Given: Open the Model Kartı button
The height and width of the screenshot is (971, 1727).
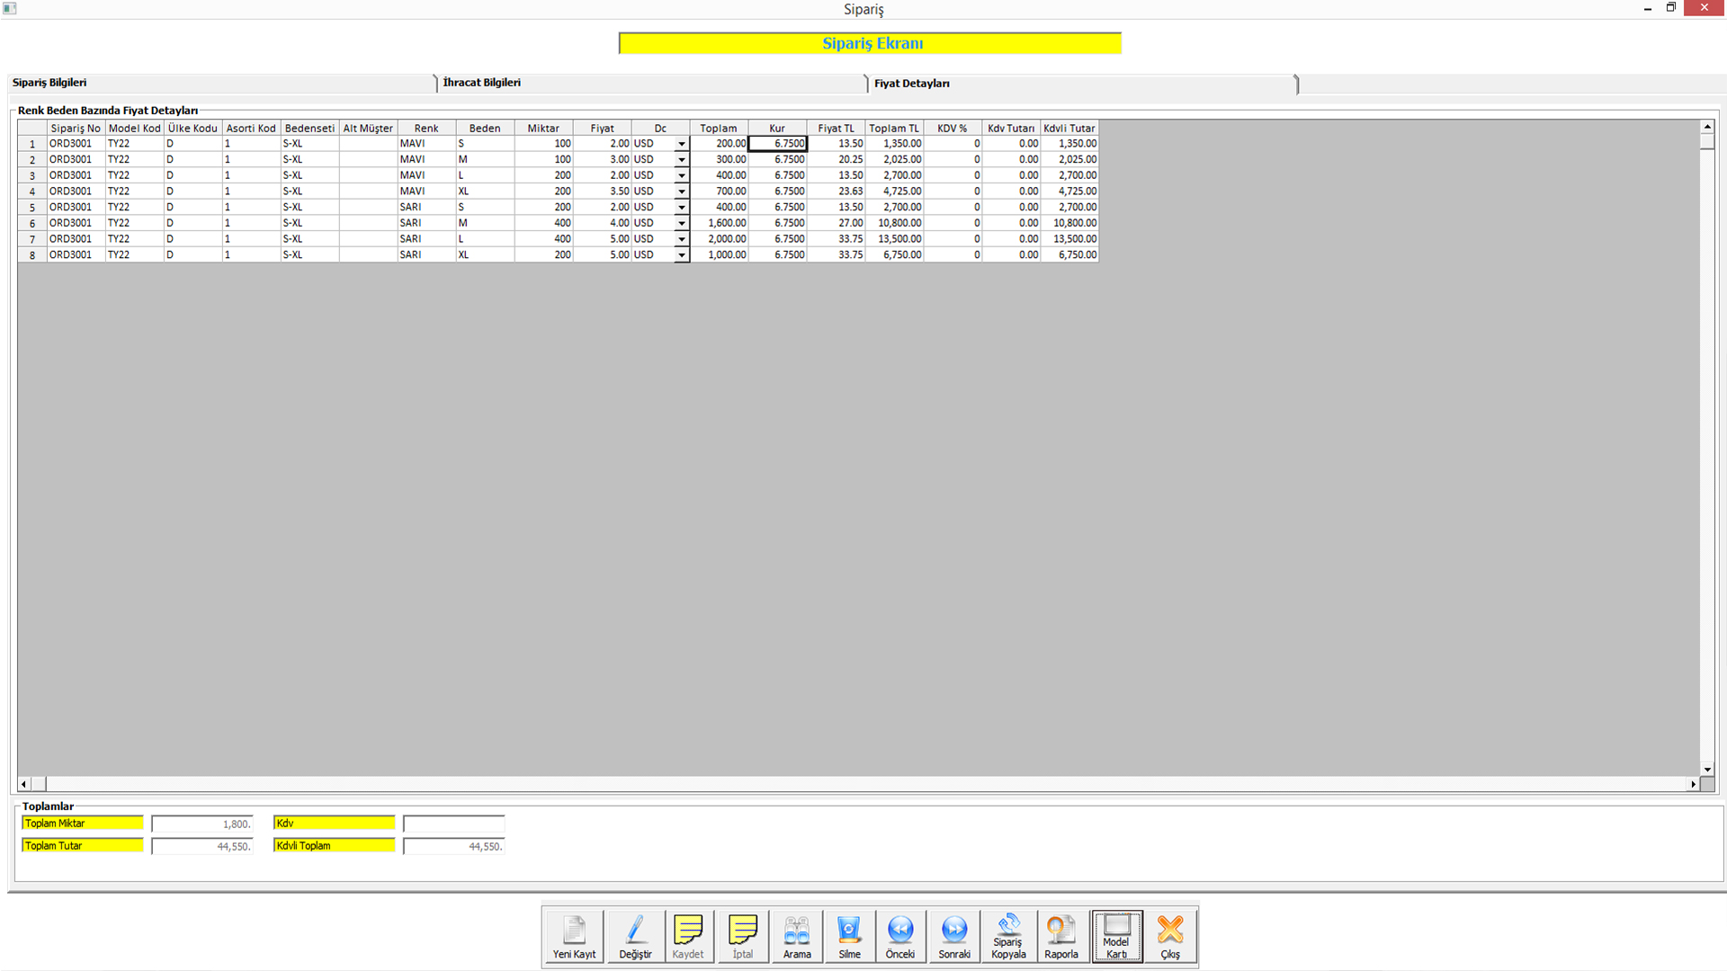Looking at the screenshot, I should click(x=1116, y=935).
